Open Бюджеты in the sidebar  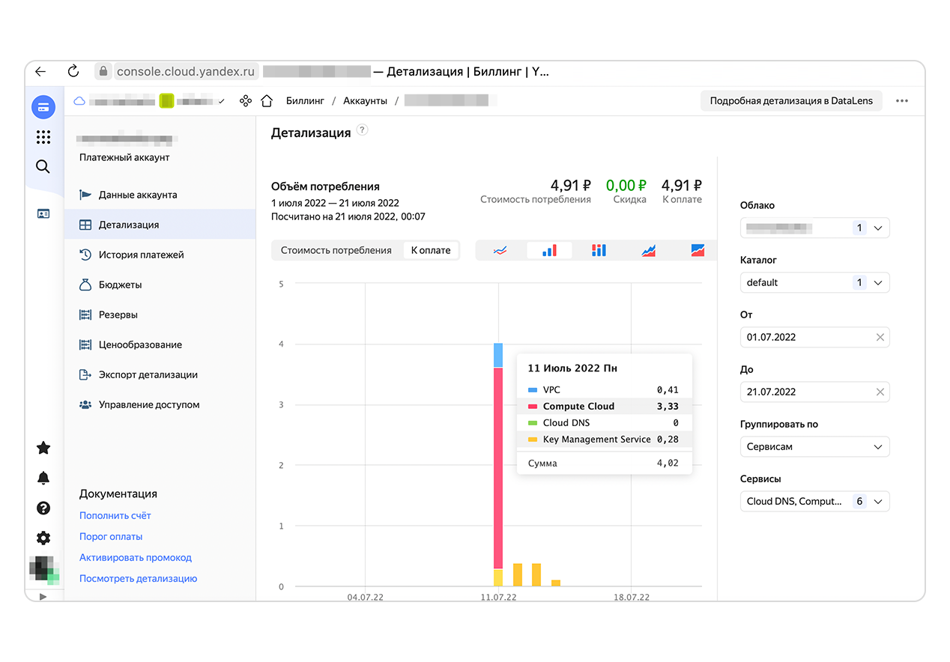point(160,285)
